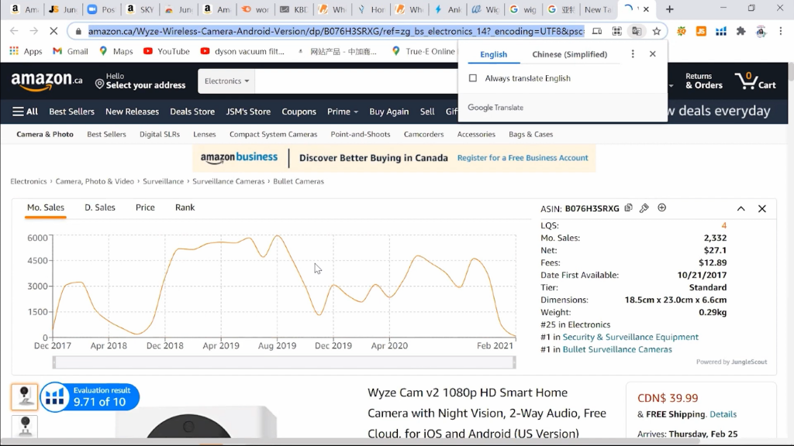Image resolution: width=794 pixels, height=446 pixels.
Task: Open the YouTube bookmark
Action: tap(167, 51)
